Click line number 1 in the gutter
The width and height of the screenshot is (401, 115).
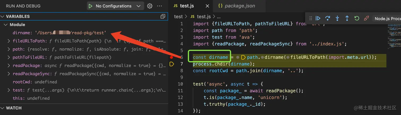click(182, 24)
